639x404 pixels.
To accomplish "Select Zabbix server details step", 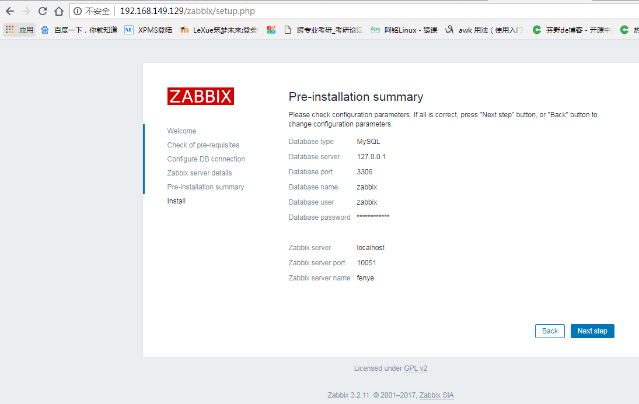I will 199,173.
